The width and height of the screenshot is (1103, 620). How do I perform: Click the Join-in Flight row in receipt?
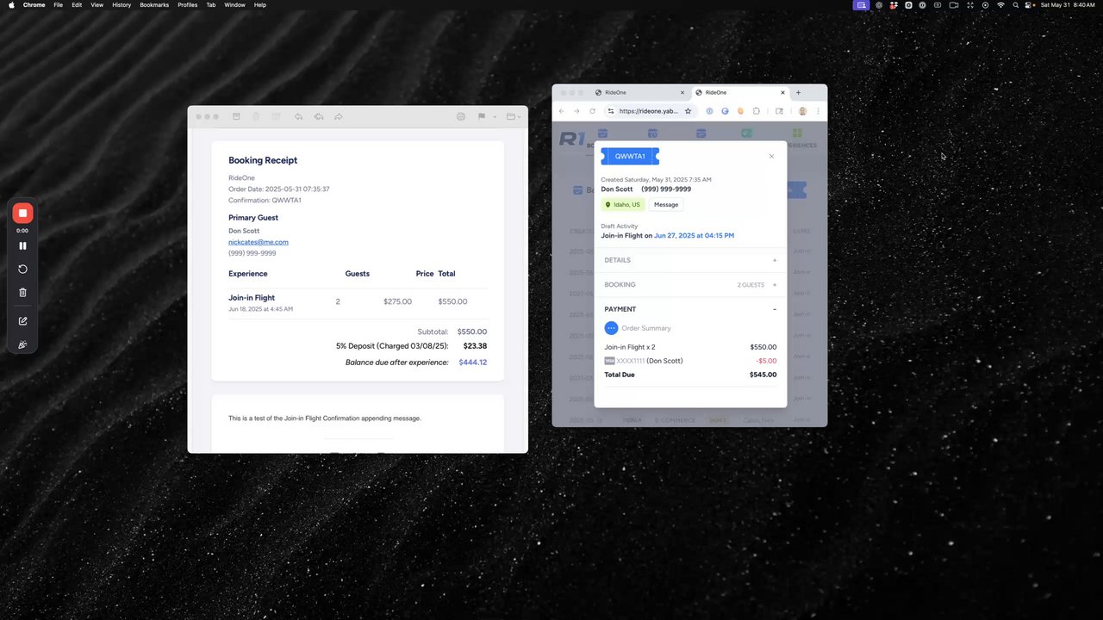pyautogui.click(x=358, y=302)
